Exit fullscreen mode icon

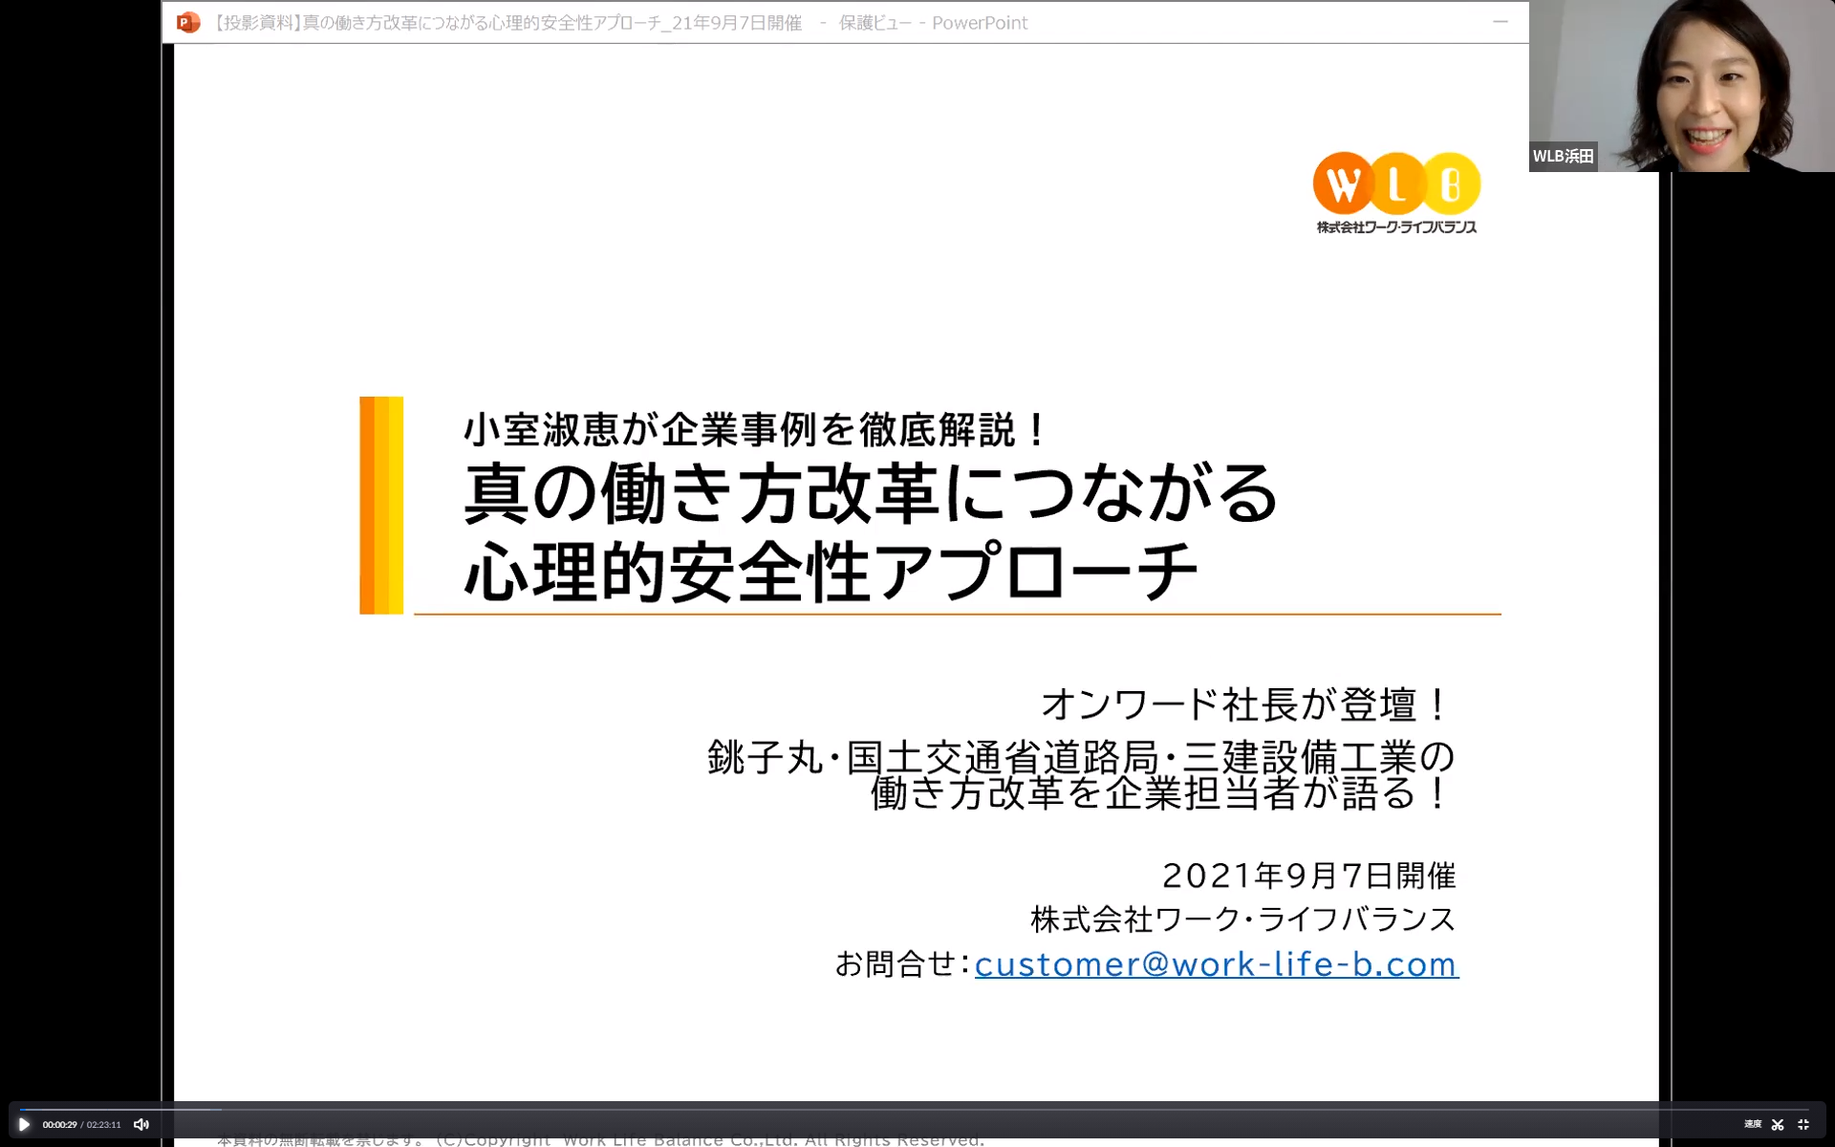coord(1803,1124)
